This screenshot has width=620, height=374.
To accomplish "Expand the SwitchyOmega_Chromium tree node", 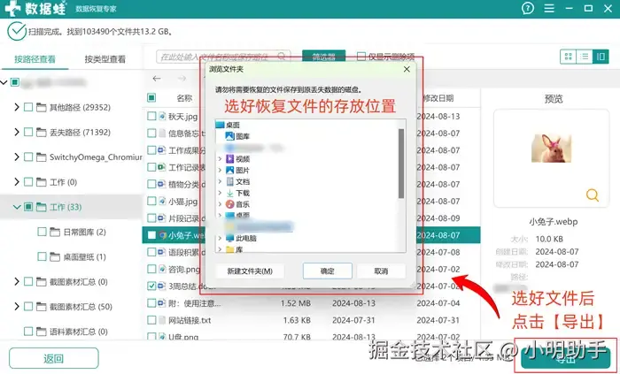I will 17,157.
